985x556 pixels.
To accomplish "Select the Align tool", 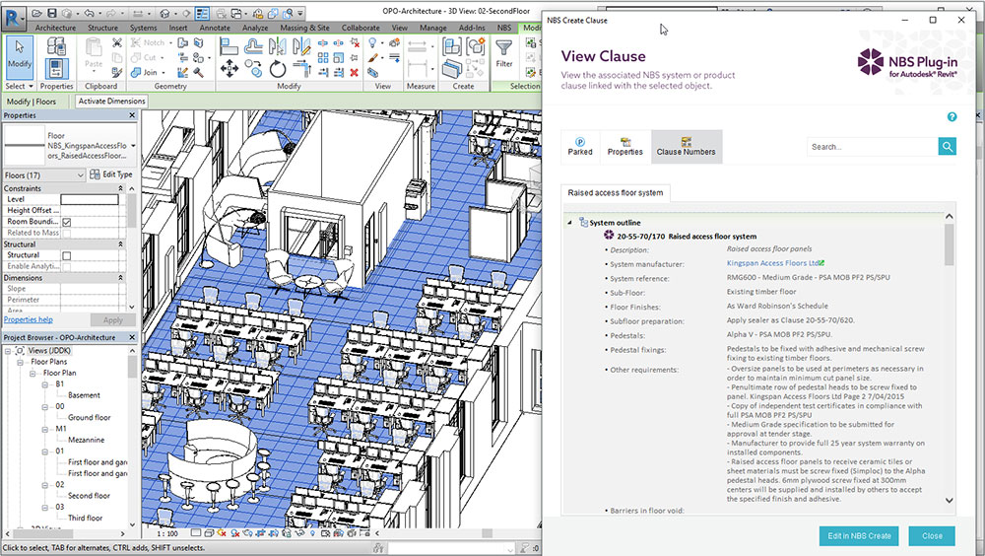I will tap(229, 46).
